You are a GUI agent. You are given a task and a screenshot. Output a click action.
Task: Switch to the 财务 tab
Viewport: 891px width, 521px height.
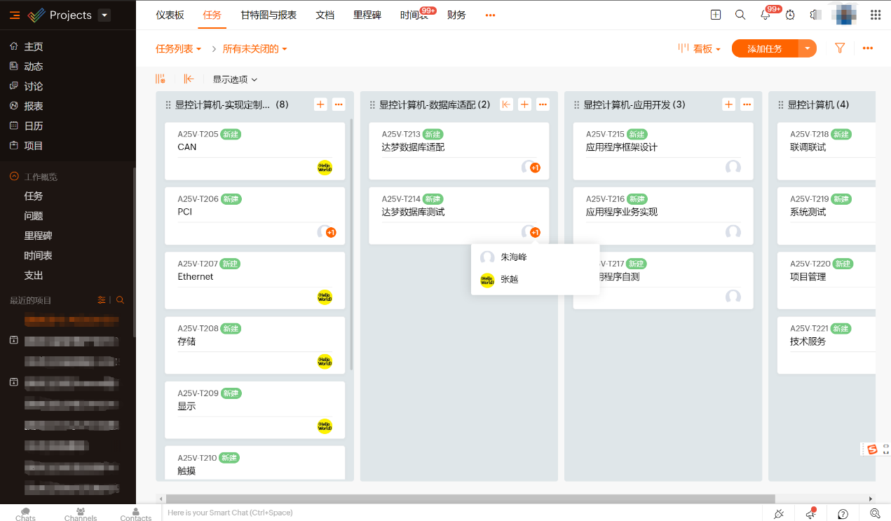point(456,15)
